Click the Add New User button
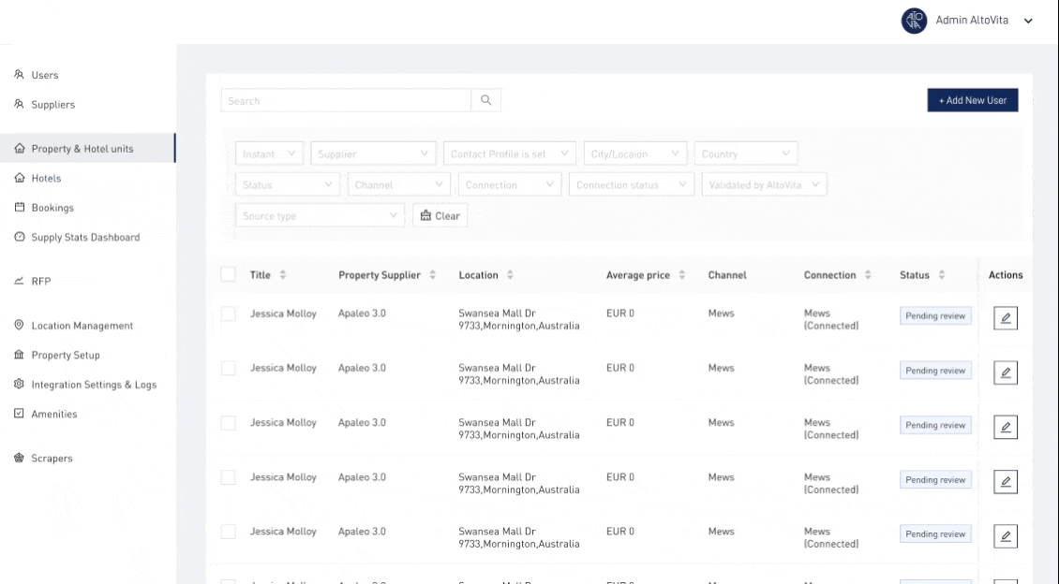1059x584 pixels. (x=972, y=100)
